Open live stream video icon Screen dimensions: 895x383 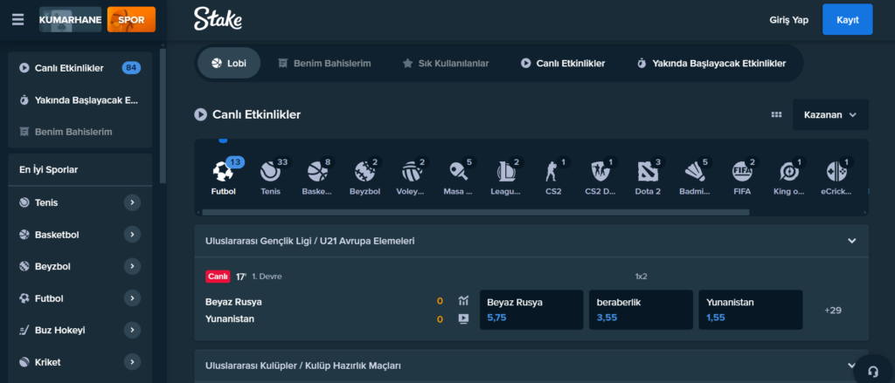463,319
